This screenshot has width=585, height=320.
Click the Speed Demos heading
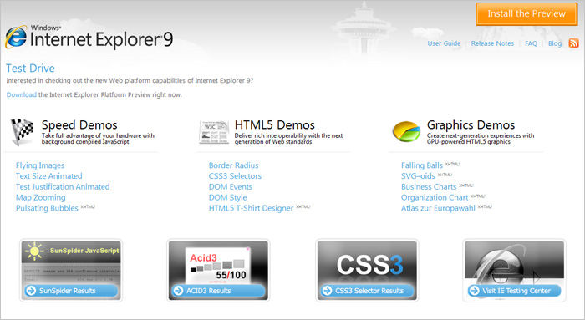click(79, 124)
